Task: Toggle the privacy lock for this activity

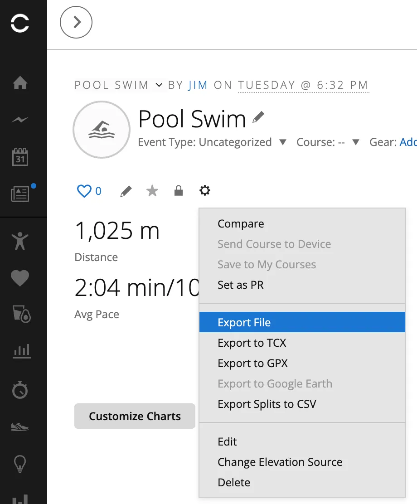Action: click(178, 190)
